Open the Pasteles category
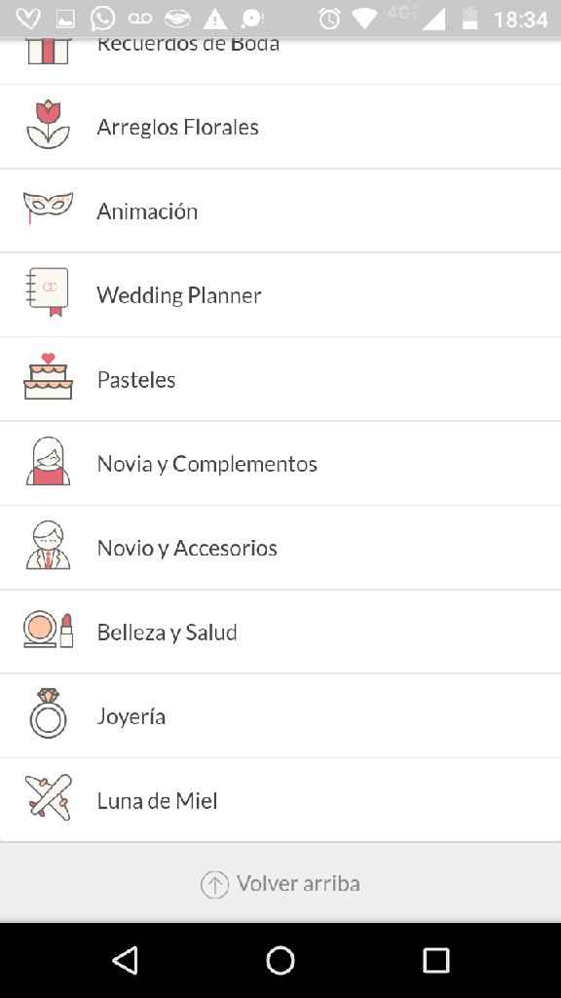The width and height of the screenshot is (561, 998). click(x=280, y=379)
